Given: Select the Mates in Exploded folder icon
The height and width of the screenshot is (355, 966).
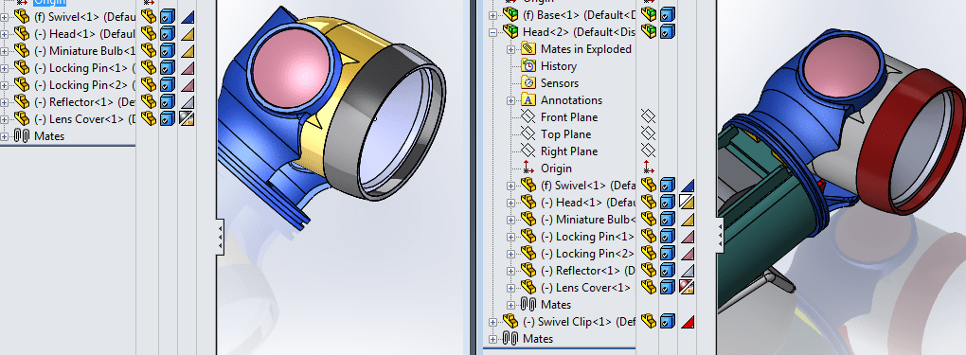Looking at the screenshot, I should [x=528, y=48].
